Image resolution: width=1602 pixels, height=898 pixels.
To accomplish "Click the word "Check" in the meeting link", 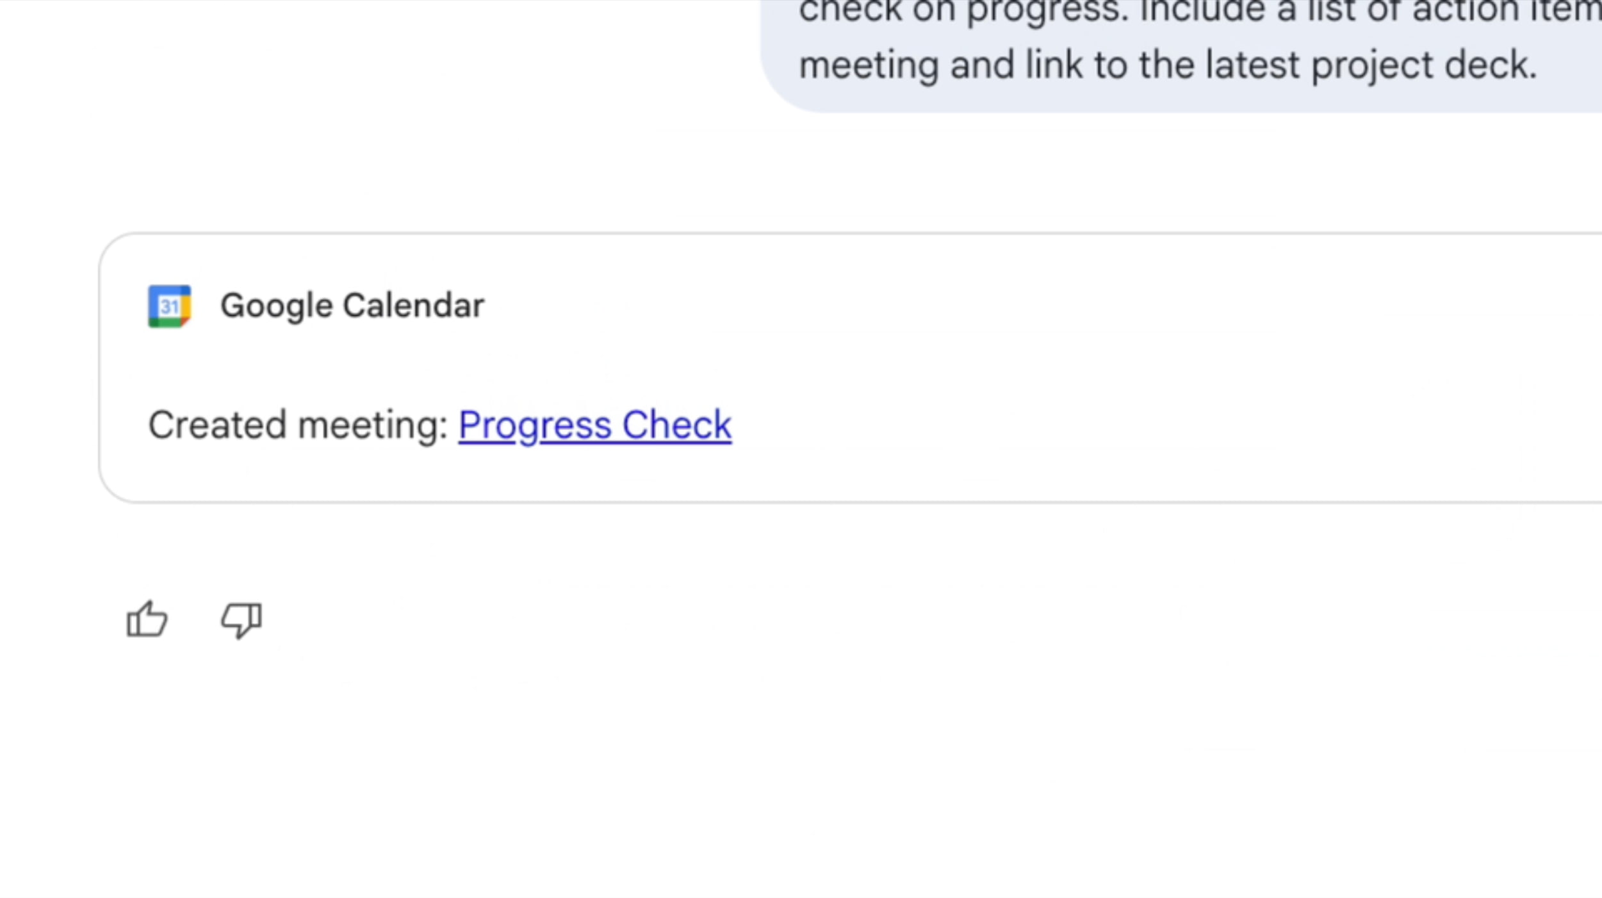I will pos(676,425).
